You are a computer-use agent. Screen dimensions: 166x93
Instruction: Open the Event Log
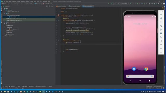149,86
